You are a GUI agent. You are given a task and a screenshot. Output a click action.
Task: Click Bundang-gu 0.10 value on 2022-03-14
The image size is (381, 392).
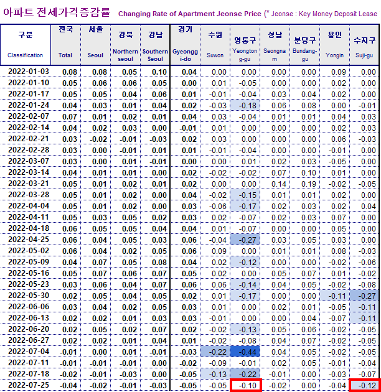coord(304,172)
